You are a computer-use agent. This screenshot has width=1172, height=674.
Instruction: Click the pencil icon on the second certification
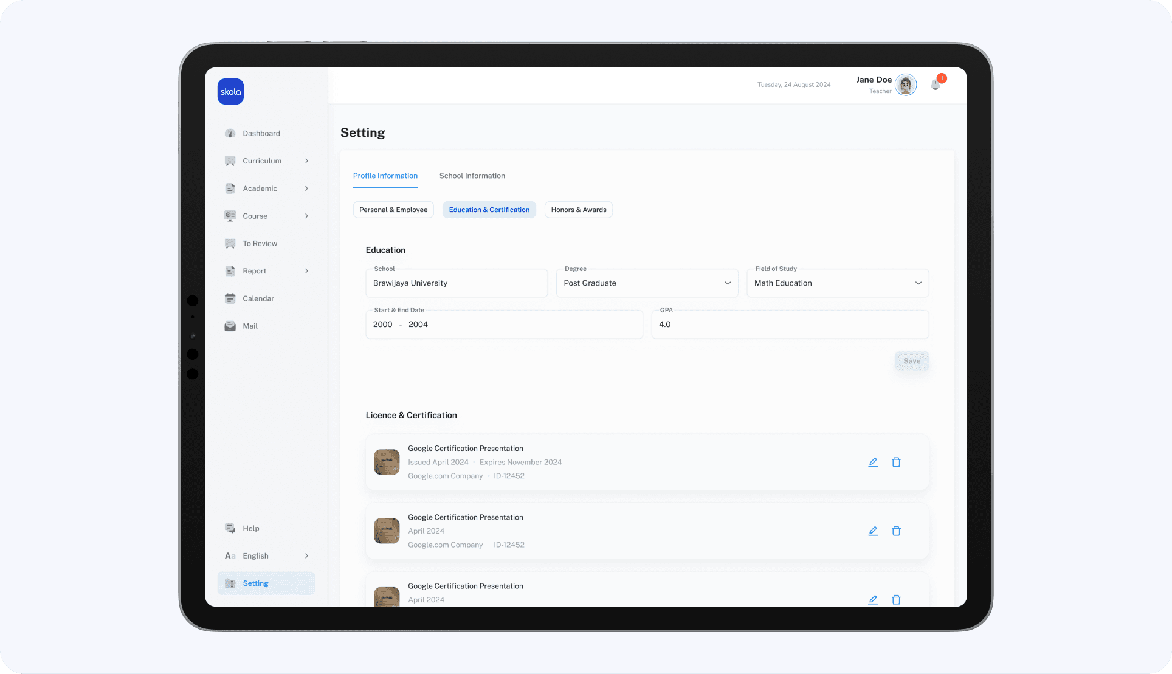tap(873, 531)
